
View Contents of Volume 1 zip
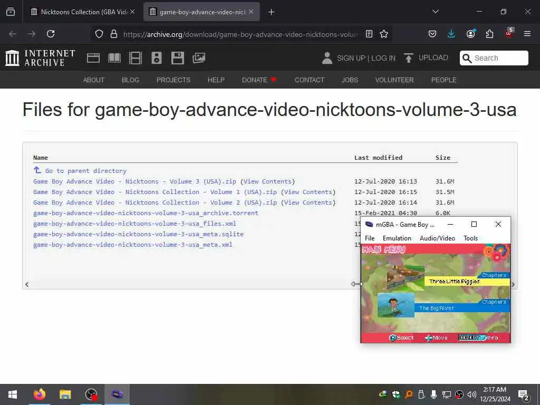308,192
